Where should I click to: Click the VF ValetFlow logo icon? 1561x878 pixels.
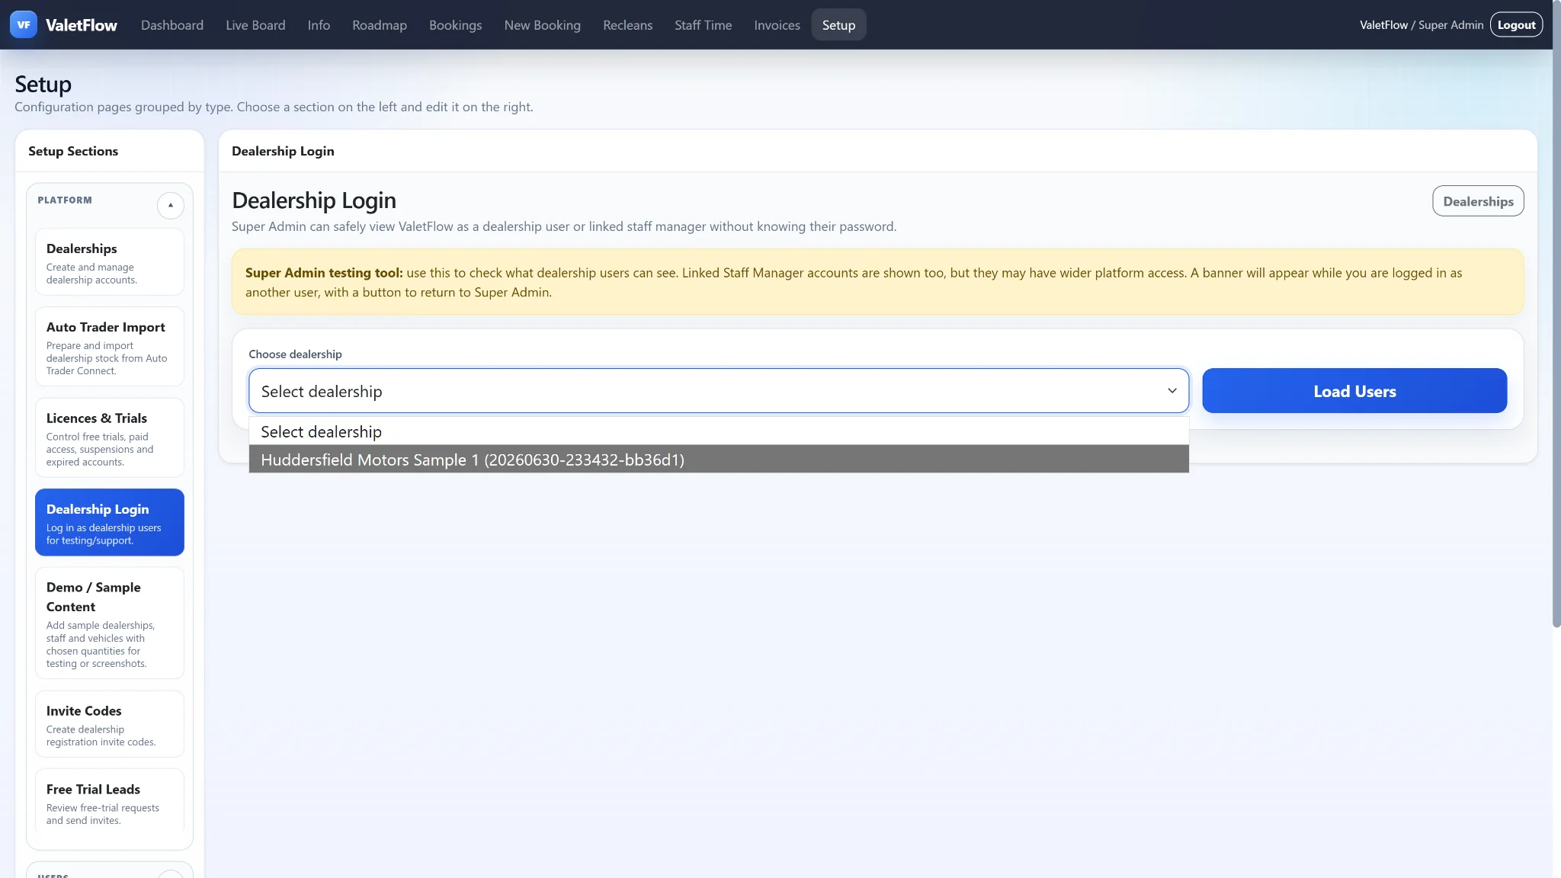(24, 24)
